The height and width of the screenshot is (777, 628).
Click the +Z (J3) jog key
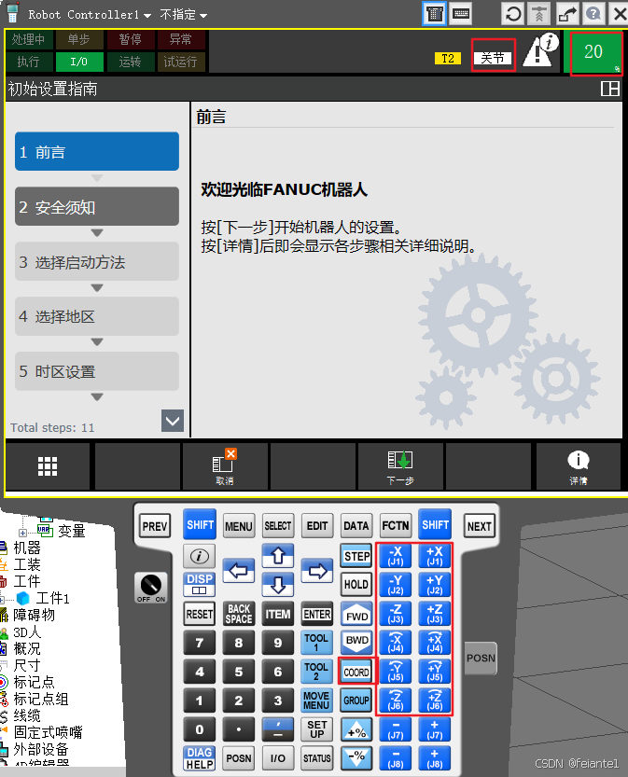point(435,614)
